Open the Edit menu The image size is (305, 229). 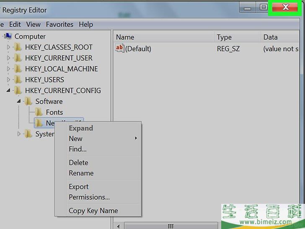pos(15,24)
